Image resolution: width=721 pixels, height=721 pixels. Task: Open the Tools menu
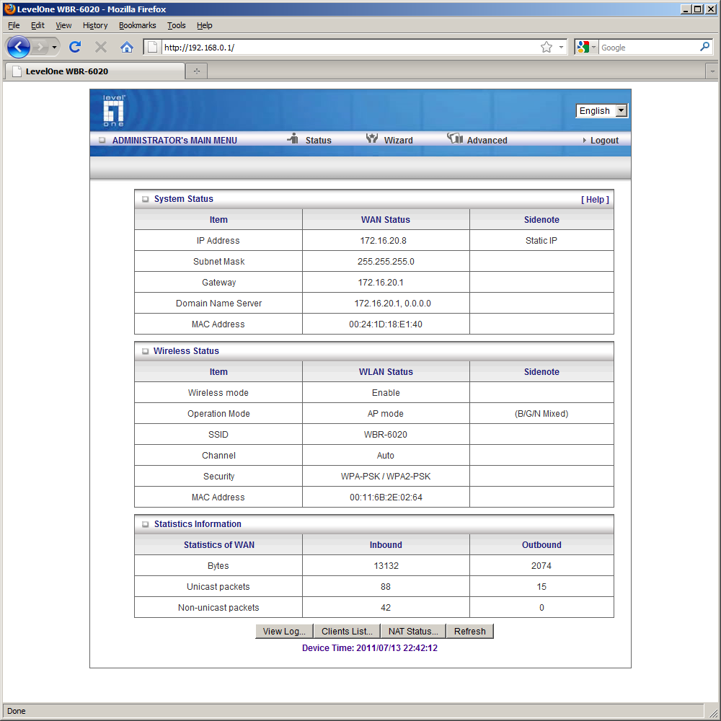pos(176,25)
